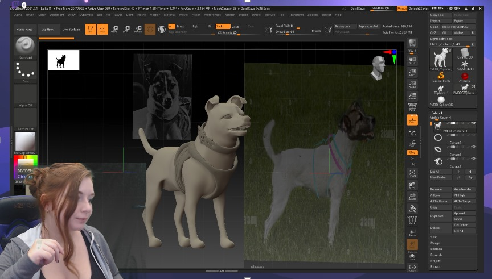
Task: Click the LightBox button
Action: (x=47, y=29)
